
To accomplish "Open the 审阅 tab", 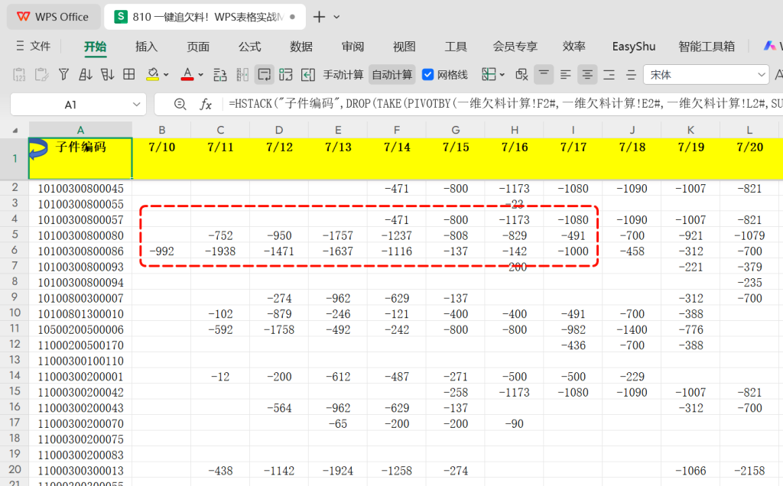I will coord(353,47).
